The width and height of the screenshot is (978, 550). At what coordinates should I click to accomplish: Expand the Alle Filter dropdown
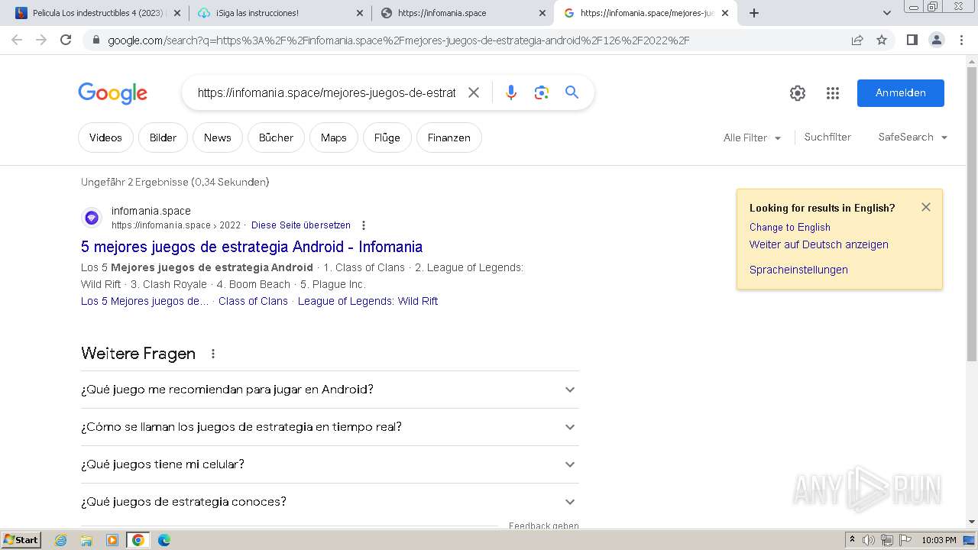pos(753,137)
